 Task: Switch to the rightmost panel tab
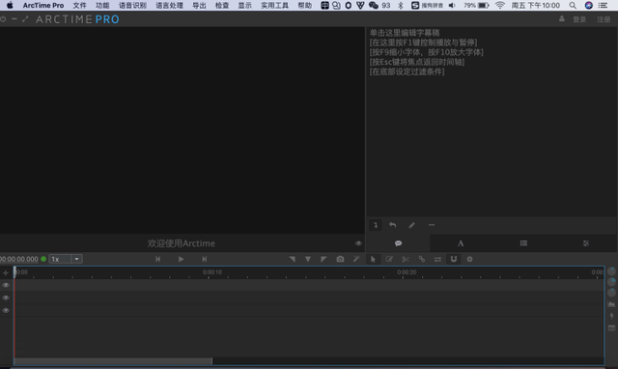(586, 243)
